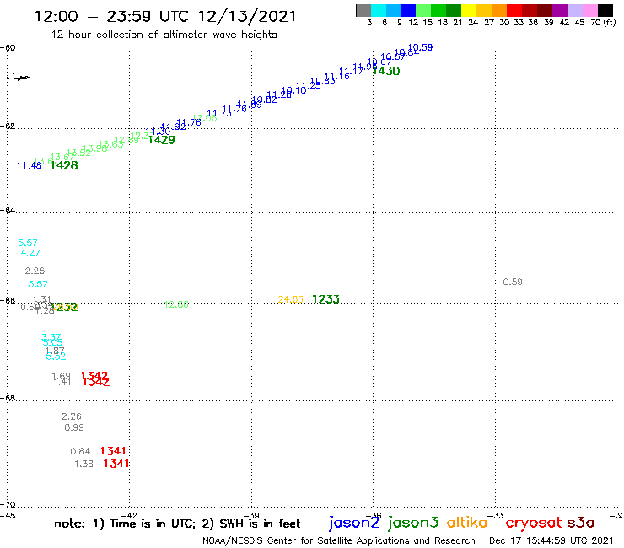Select the -39 longitude axis label
The width and height of the screenshot is (624, 548).
(x=252, y=516)
